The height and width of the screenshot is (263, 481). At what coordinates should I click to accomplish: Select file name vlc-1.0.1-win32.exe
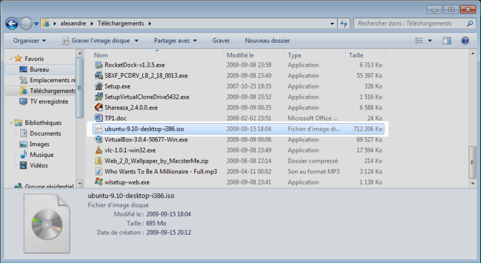click(130, 150)
